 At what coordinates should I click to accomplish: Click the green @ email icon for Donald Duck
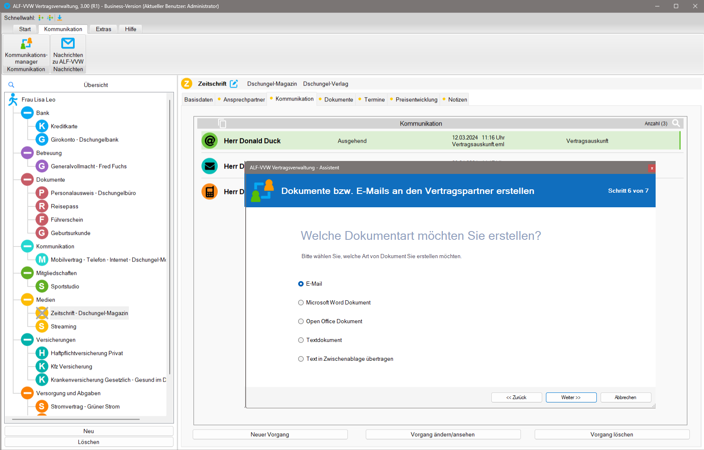click(210, 141)
